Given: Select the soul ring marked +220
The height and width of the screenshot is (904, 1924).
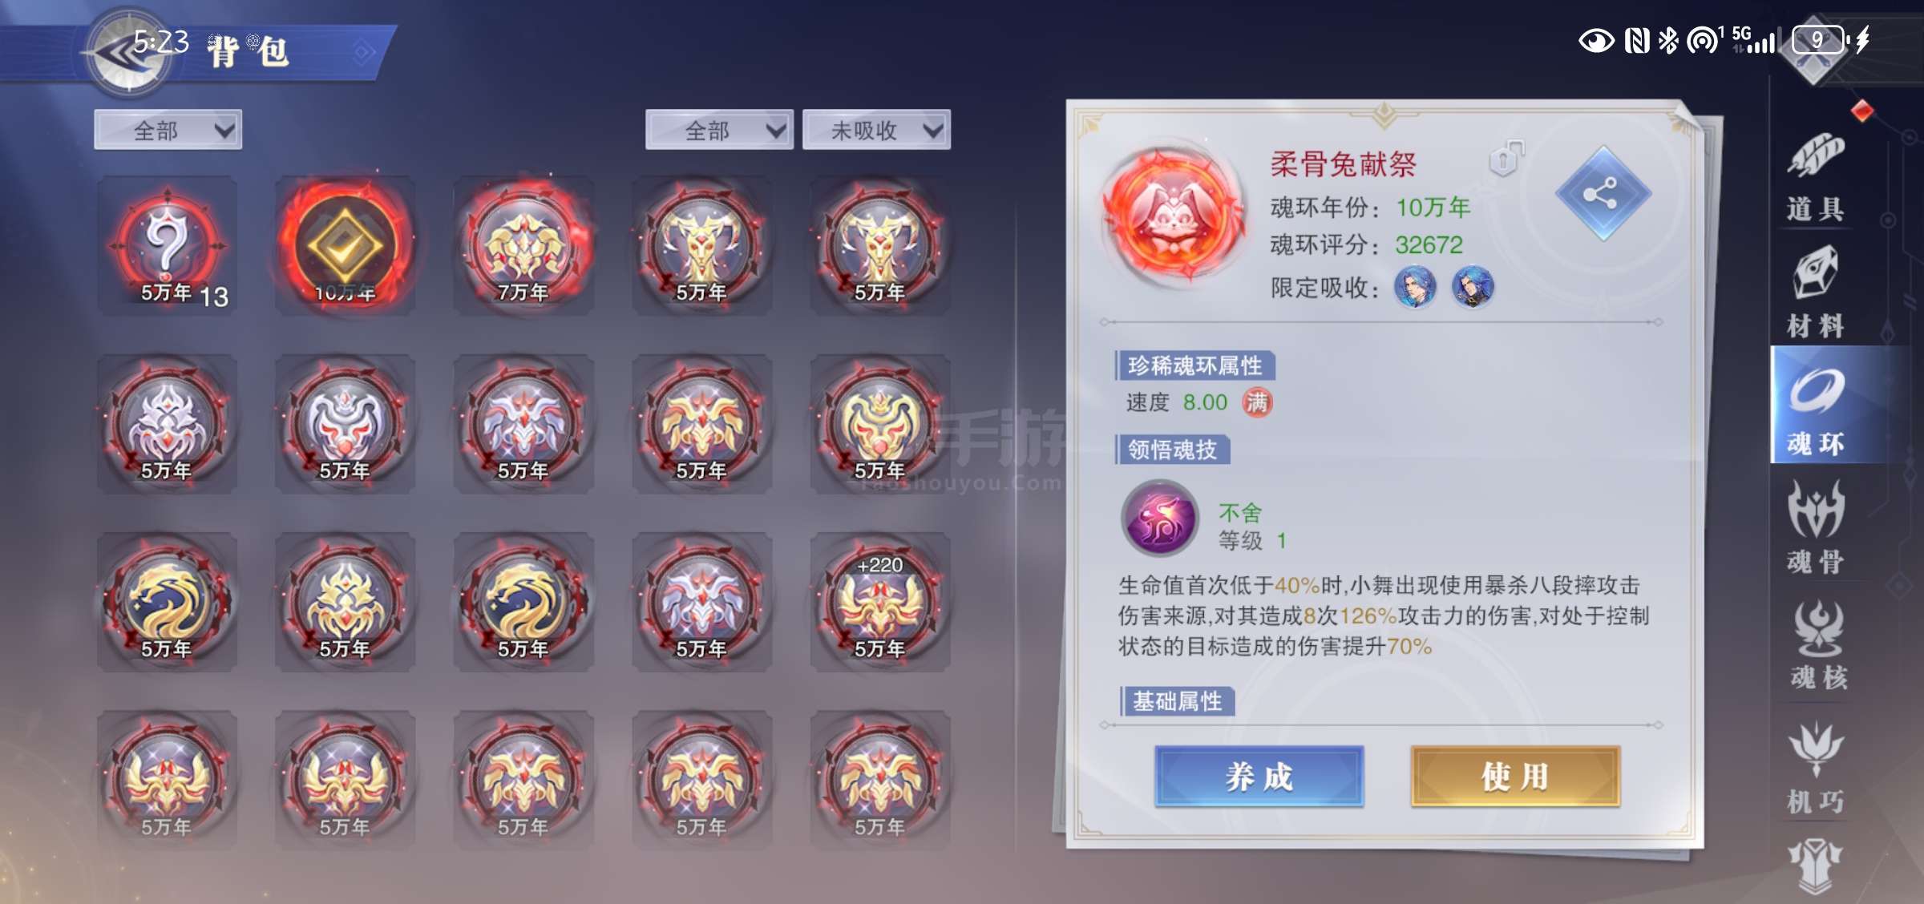Looking at the screenshot, I should click(880, 602).
